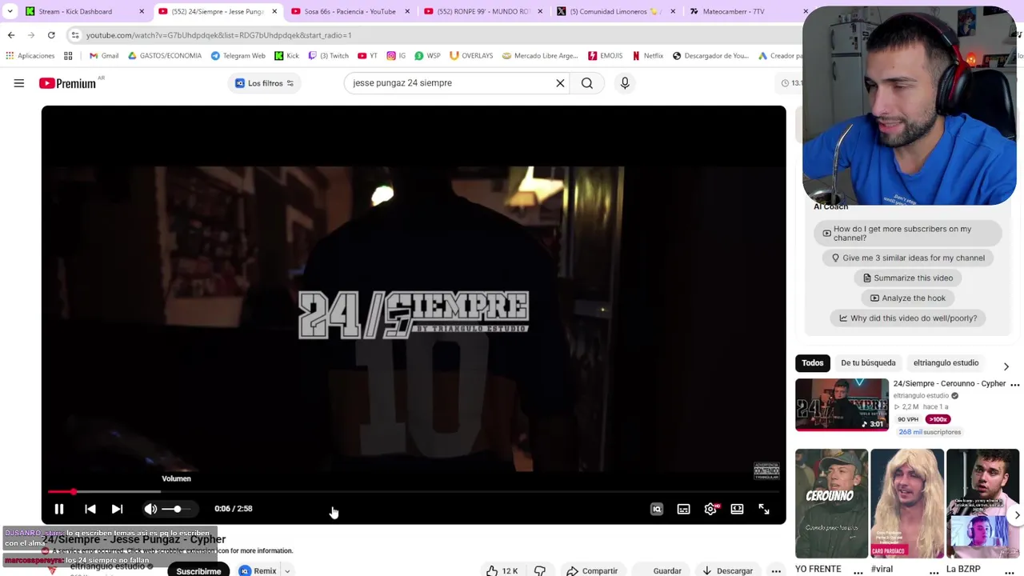Screen dimensions: 1024x576
Task: Open WSP WhatsApp bookmark
Action: click(427, 56)
